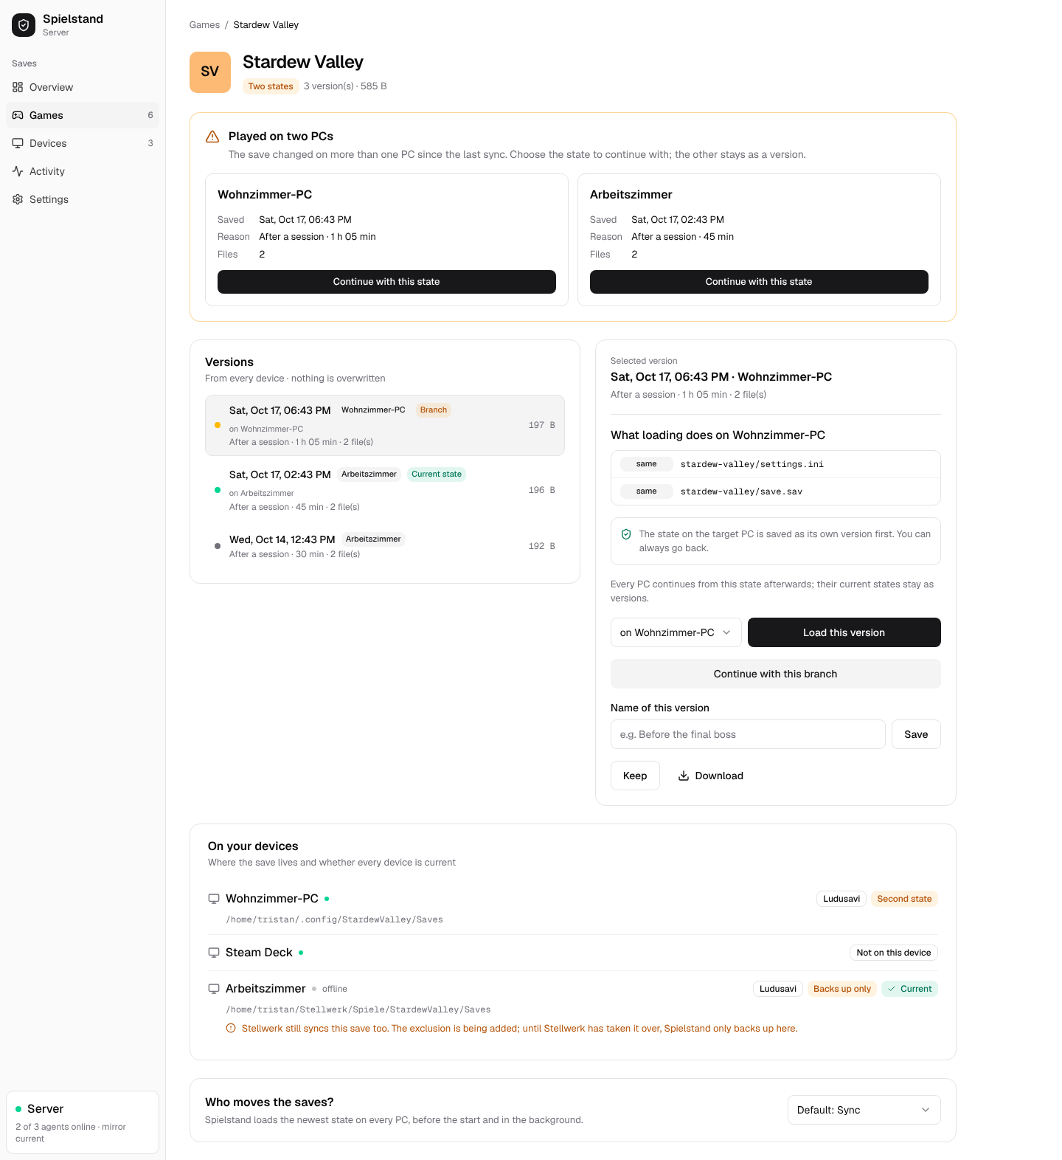Continue with the Arbeitszimmer state
The width and height of the screenshot is (1062, 1160).
point(759,282)
